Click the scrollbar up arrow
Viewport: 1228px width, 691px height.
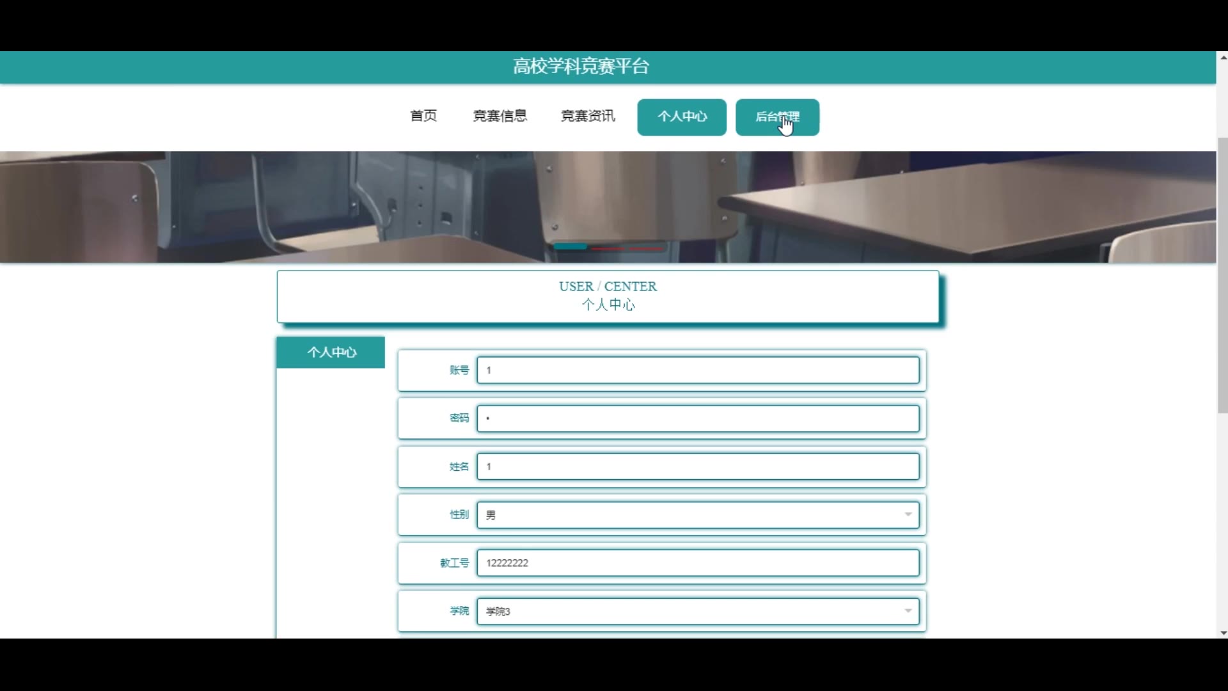click(x=1223, y=57)
